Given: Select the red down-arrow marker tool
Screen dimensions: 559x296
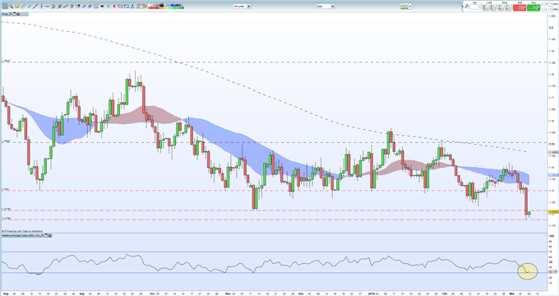Looking at the screenshot, I should pos(114,6).
